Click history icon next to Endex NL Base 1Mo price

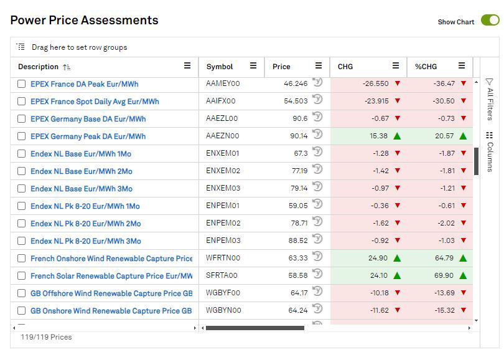pos(317,152)
